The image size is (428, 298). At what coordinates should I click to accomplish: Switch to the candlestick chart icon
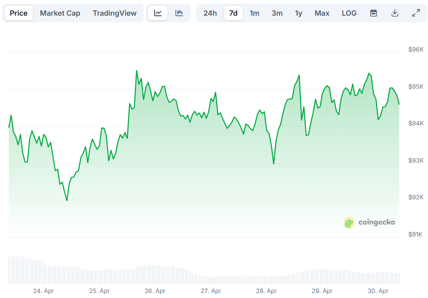(179, 13)
